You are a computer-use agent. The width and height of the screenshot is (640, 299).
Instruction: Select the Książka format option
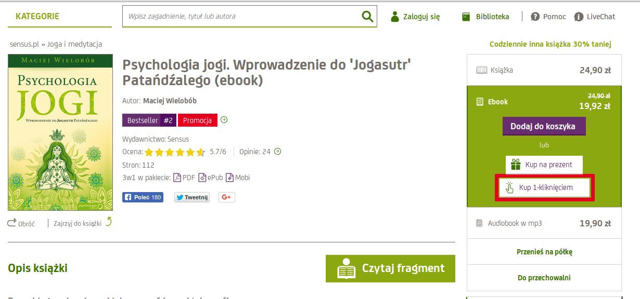pyautogui.click(x=544, y=70)
